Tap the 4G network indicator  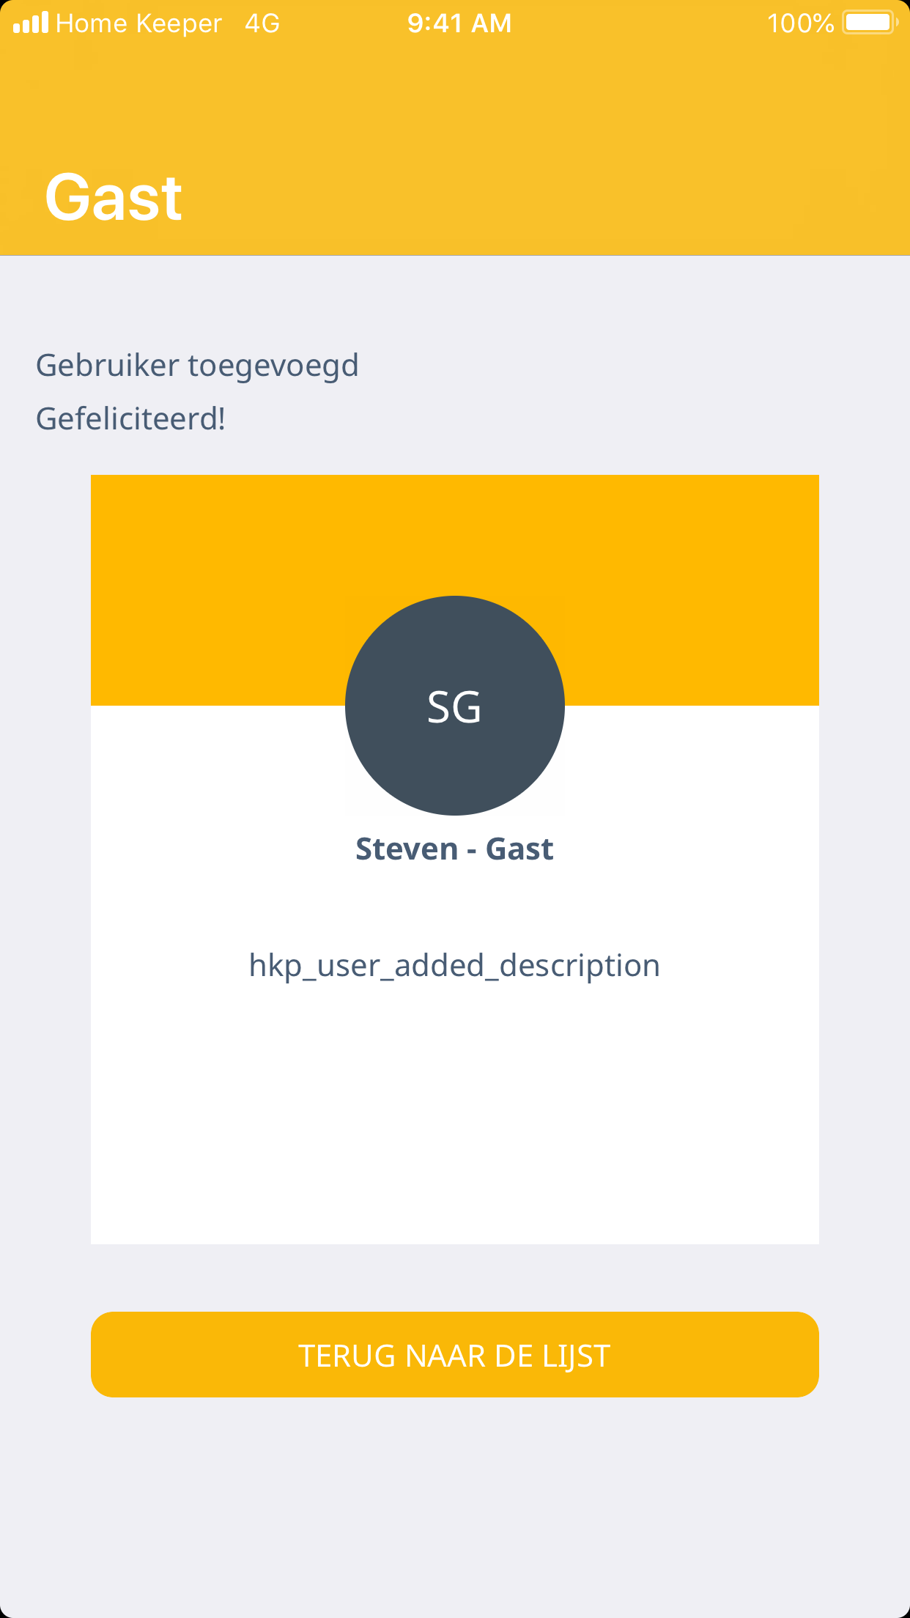click(x=262, y=23)
